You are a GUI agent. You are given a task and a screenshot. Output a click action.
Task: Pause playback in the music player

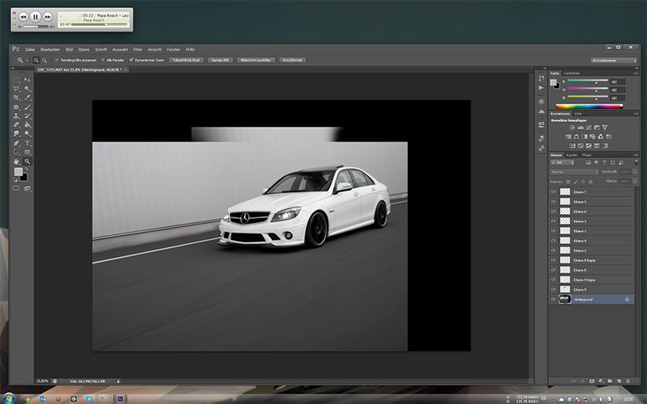36,16
